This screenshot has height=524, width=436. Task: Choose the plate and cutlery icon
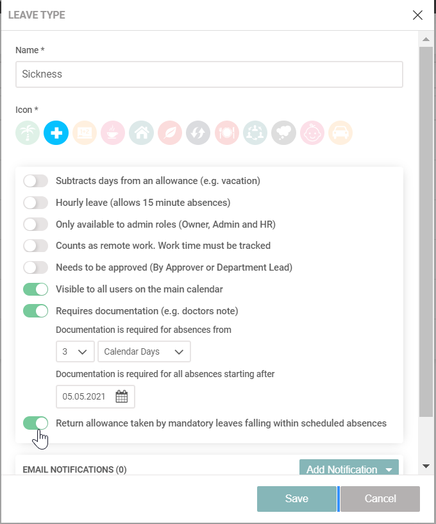click(x=226, y=133)
